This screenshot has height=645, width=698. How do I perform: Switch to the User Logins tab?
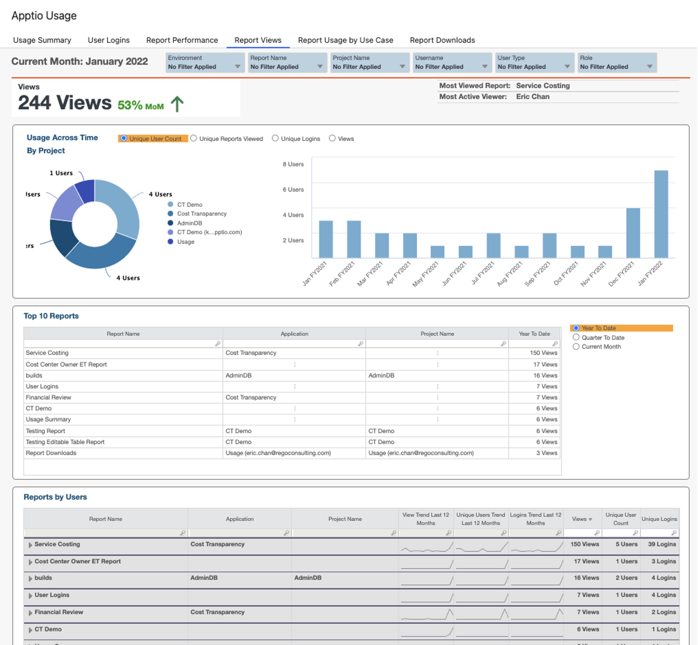pos(109,40)
